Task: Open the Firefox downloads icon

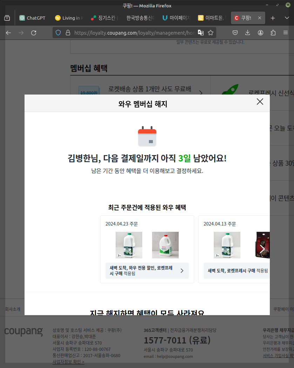Action: point(247,33)
